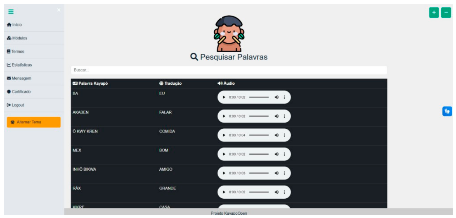This screenshot has width=456, height=218.
Task: Play the audio for INHÕ BIKWA
Action: (x=224, y=173)
